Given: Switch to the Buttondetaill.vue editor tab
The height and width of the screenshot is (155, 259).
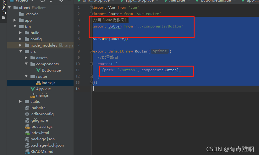Looking at the screenshot, I should pos(216,1).
